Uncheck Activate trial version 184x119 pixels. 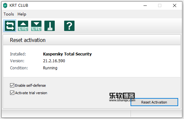12,93
